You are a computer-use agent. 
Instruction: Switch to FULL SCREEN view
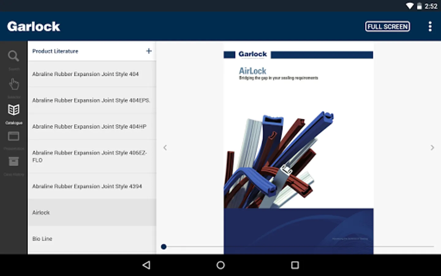(387, 26)
